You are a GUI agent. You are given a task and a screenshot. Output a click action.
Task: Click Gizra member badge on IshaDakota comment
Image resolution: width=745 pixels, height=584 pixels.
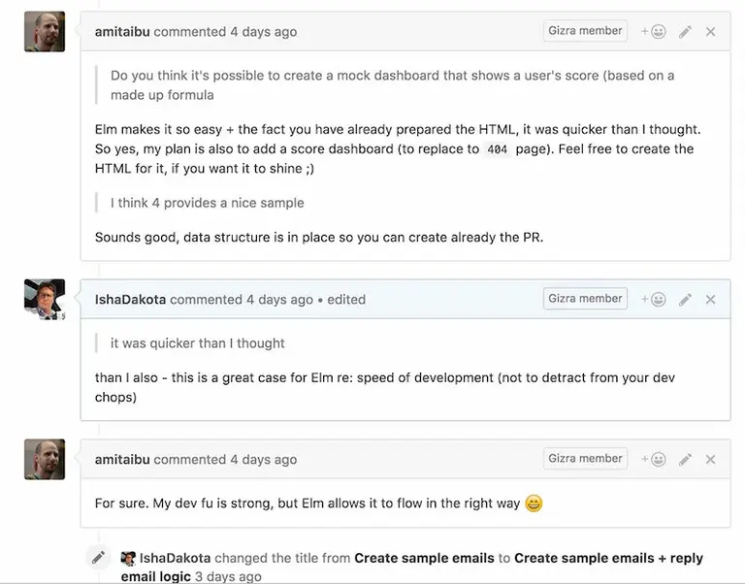(x=585, y=299)
